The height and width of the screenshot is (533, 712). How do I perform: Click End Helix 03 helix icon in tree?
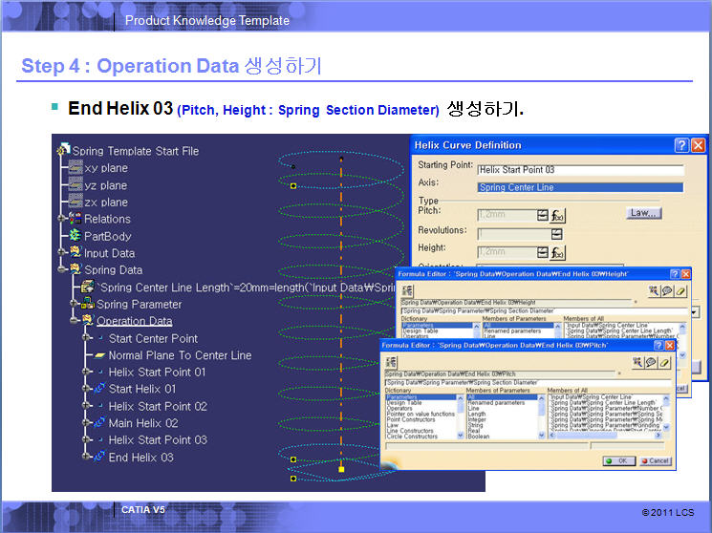pos(97,458)
